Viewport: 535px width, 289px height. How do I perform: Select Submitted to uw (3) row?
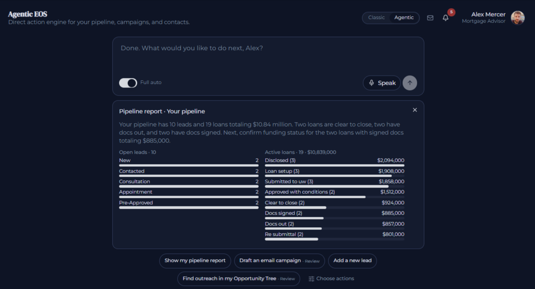[335, 183]
